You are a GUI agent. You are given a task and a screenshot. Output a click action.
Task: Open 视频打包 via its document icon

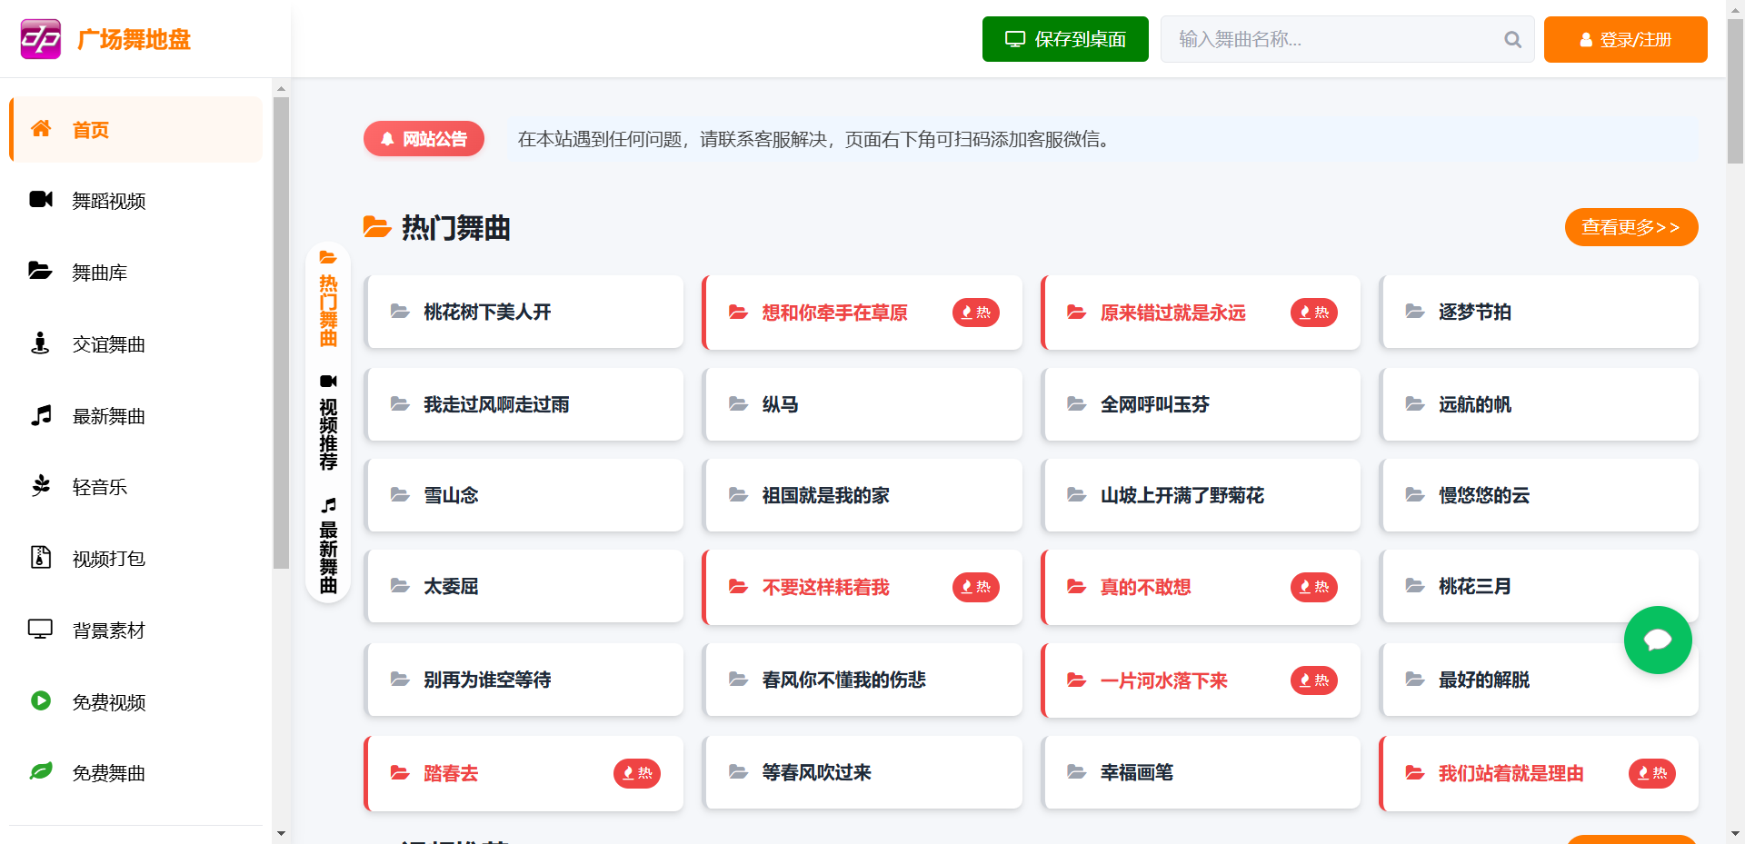[40, 558]
